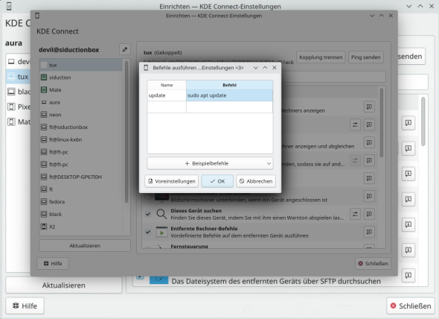Maximize the Befehle ausführen dialog
Screen dimensions: 439x319
pos(265,68)
